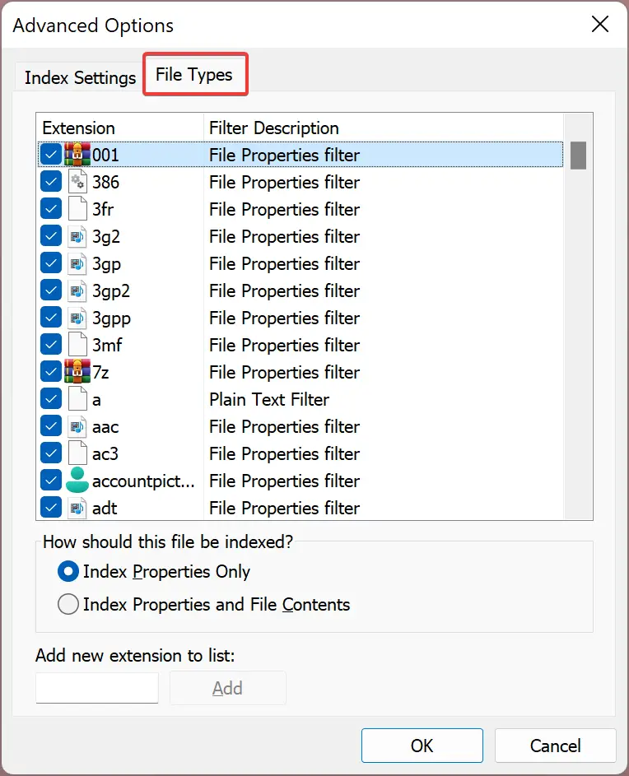
Task: Click Cancel to discard changes
Action: click(x=555, y=746)
